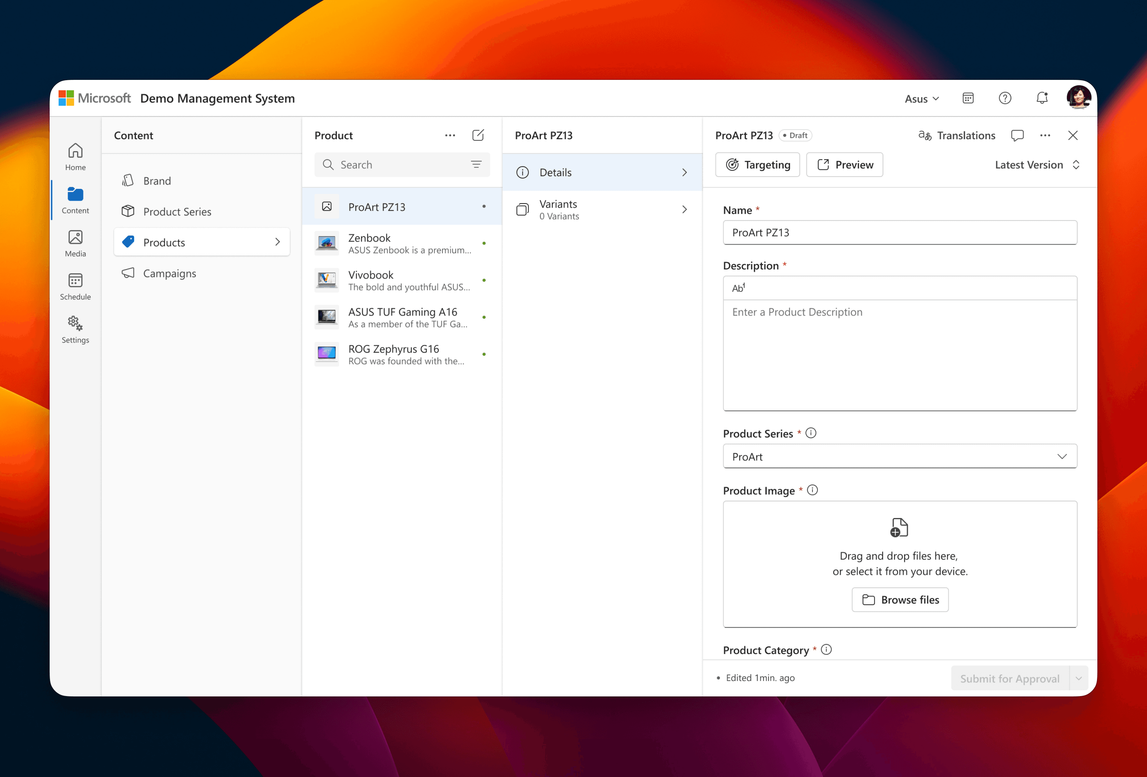
Task: Click Product Series info icon
Action: coord(811,433)
